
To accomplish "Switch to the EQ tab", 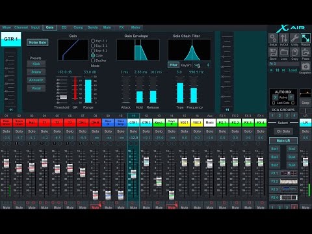I will 64,27.
